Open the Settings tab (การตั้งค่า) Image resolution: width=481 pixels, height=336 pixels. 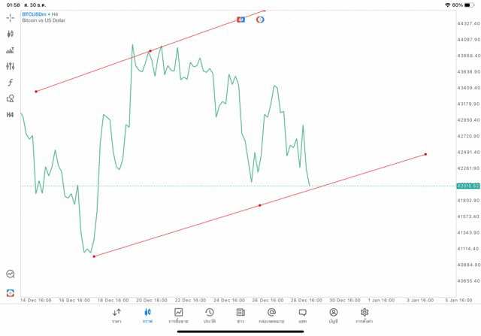tap(365, 316)
